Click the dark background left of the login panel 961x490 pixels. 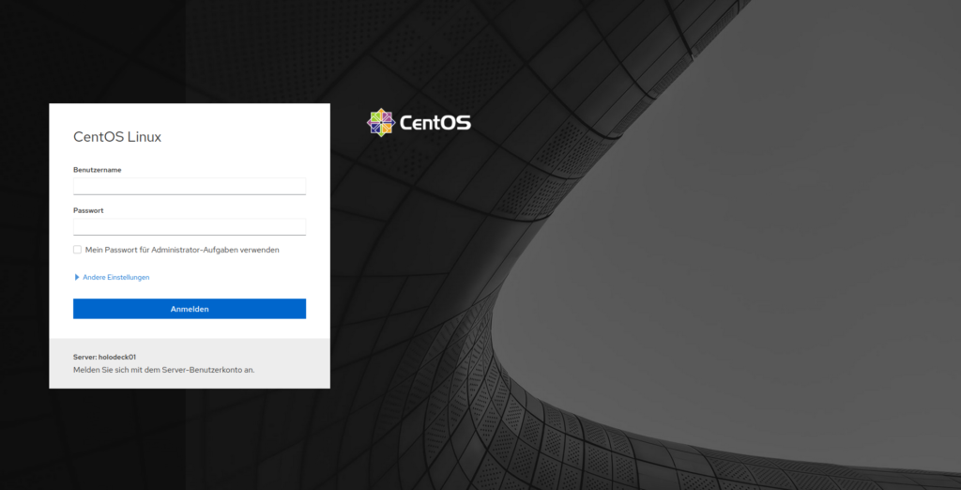tap(24, 245)
